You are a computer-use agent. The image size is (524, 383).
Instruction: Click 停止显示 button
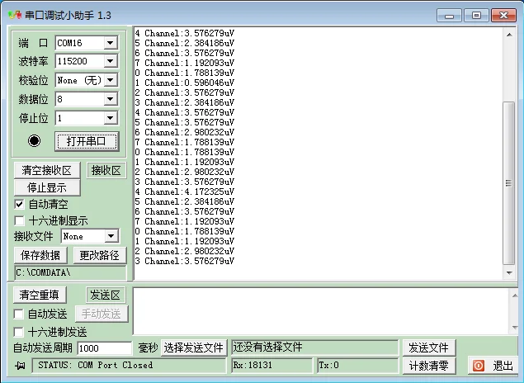(x=47, y=187)
